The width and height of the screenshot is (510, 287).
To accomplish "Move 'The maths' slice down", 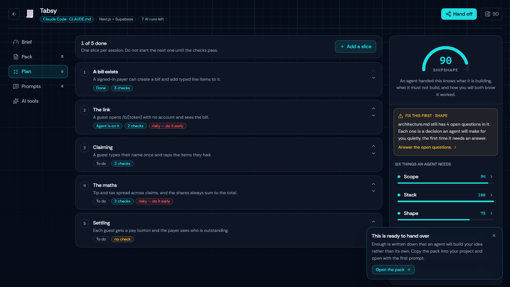I will click(x=373, y=191).
